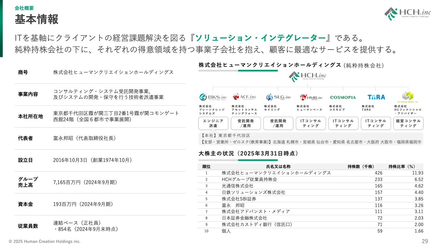Click the 商号 row label
Screen dimensions: 438x246
(23, 72)
